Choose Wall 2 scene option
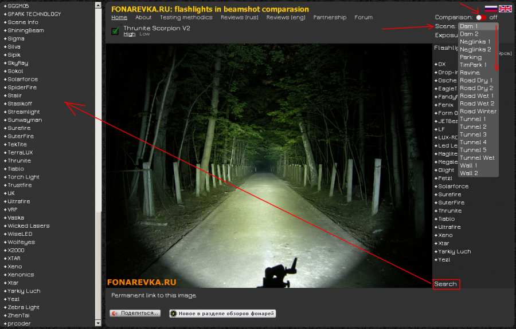 tap(478, 173)
